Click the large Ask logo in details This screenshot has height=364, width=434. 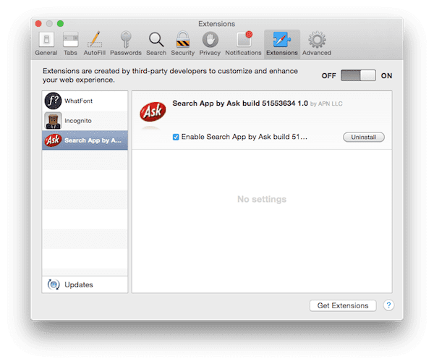click(151, 114)
